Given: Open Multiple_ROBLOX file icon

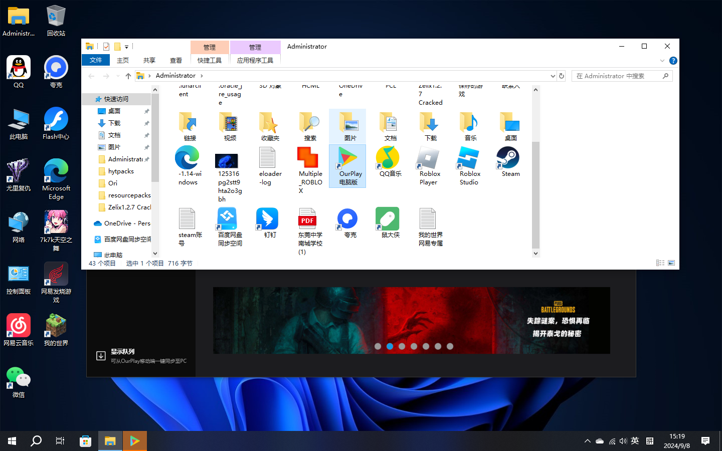Looking at the screenshot, I should click(x=307, y=170).
